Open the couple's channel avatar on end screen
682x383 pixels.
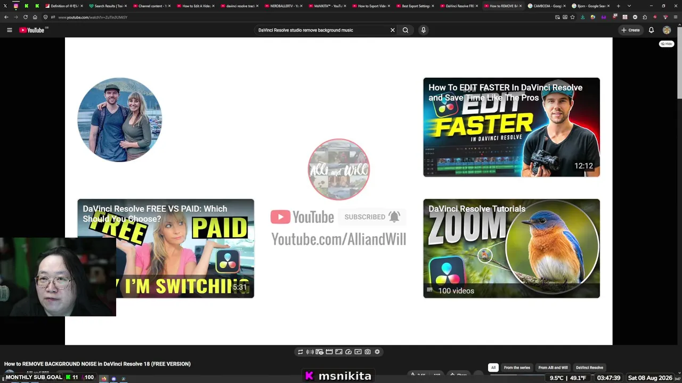pyautogui.click(x=120, y=120)
